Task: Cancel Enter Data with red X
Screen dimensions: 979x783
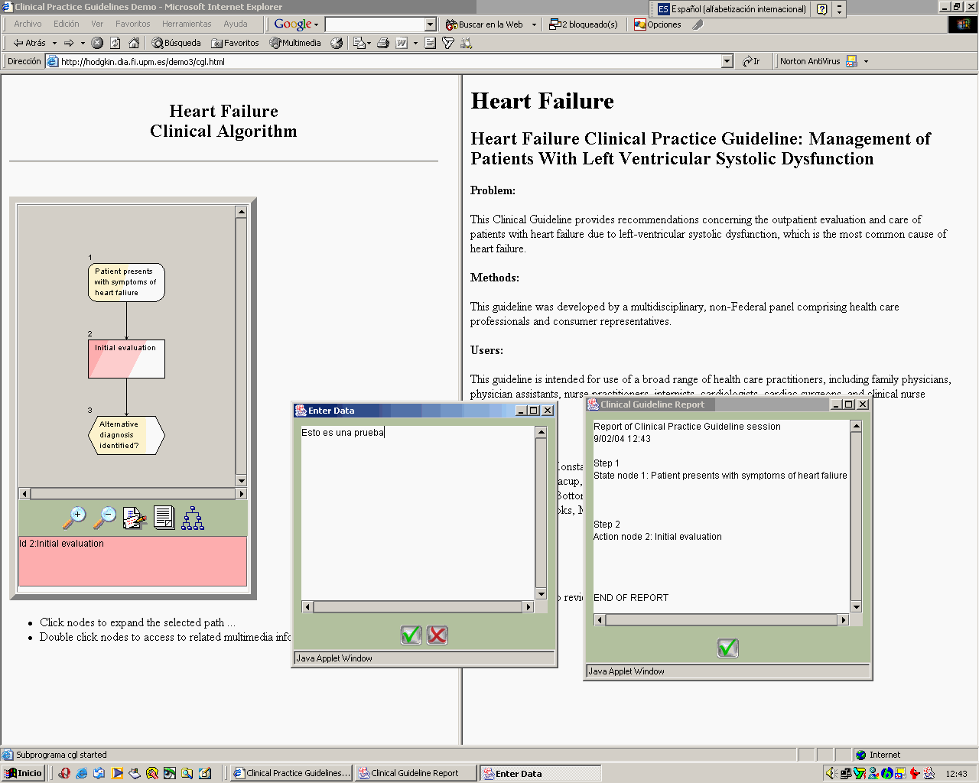Action: 437,635
